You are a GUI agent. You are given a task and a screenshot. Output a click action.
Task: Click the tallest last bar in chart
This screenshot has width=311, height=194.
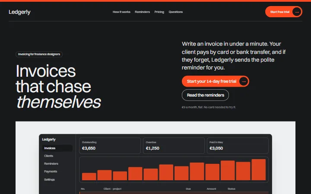click(258, 170)
